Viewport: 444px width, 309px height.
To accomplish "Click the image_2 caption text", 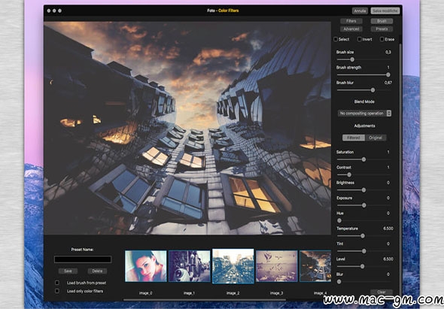I will click(x=233, y=293).
